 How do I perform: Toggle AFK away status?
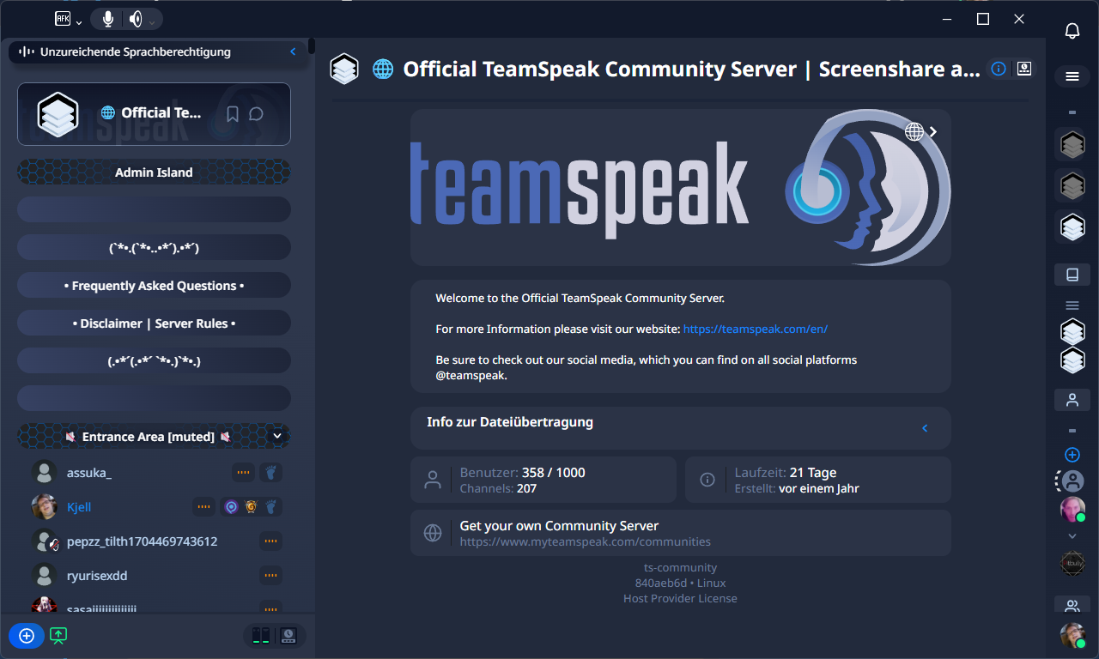63,19
